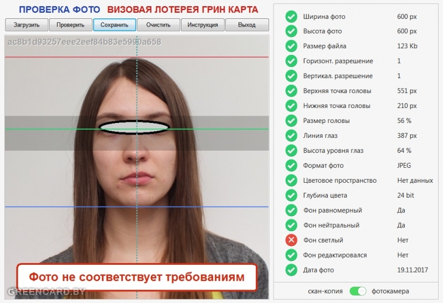
Task: Click the green check icon for Вертикал. разрешение
Action: click(291, 76)
